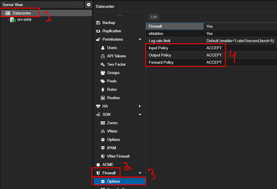The image size is (277, 189).
Task: Select the Forward Policy row
Action: 212,63
